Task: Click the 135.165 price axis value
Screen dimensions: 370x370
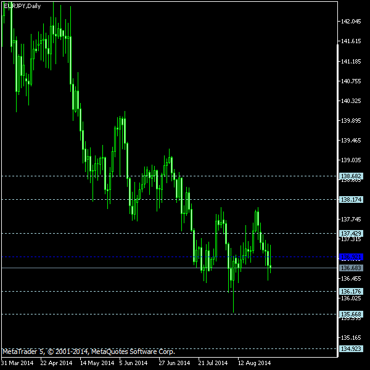Action: tap(351, 338)
